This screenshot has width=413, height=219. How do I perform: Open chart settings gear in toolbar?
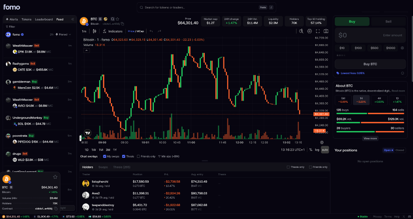pos(310,31)
